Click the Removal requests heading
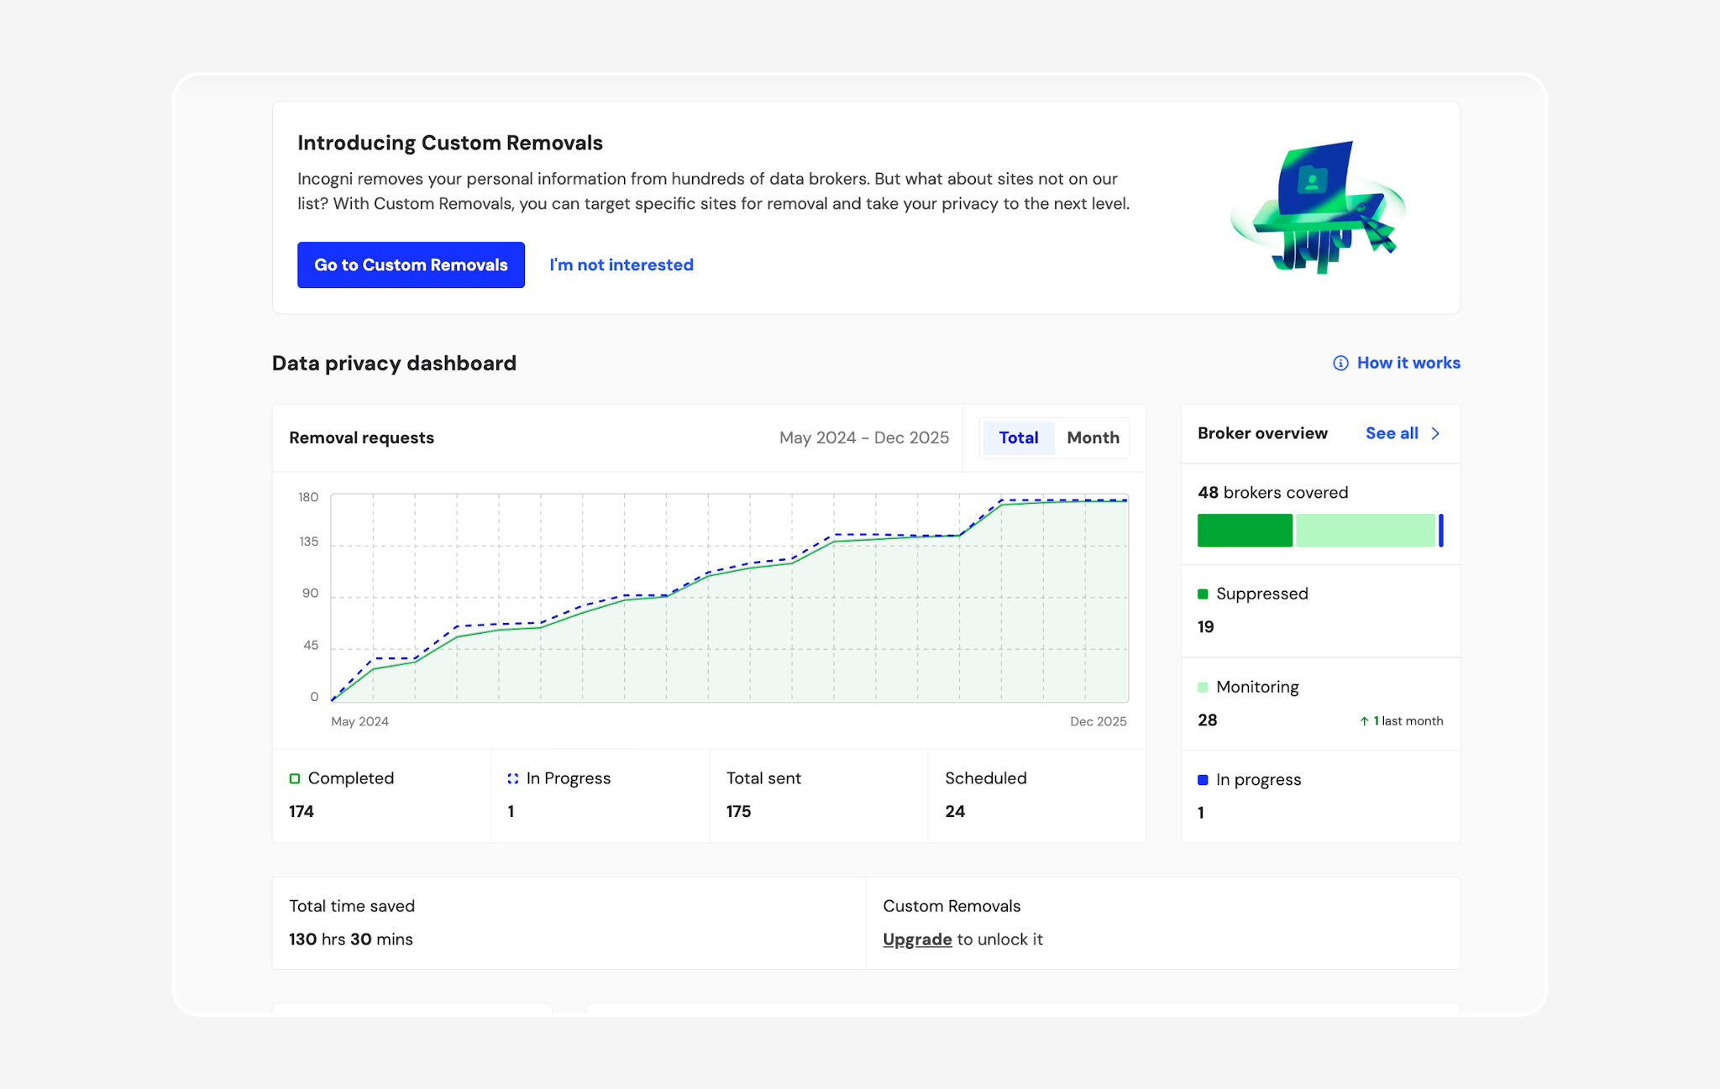1720x1089 pixels. click(x=361, y=437)
